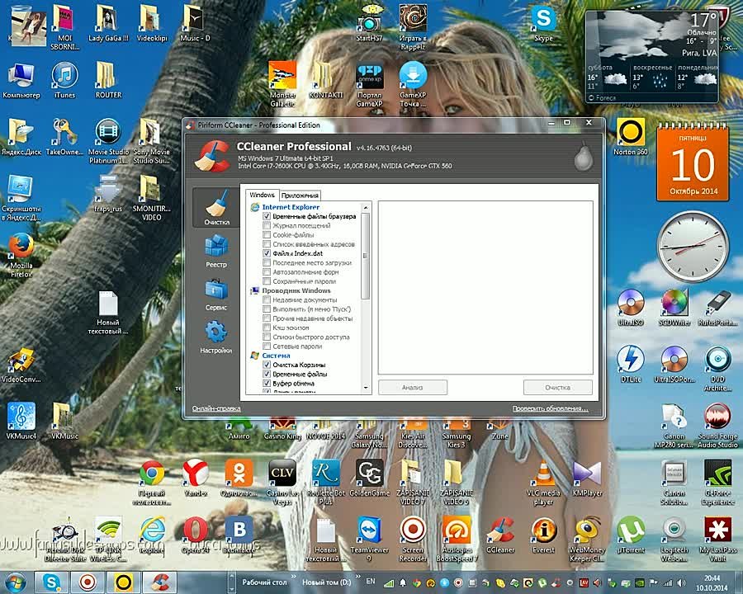Click the Skype icon on the taskbar
The height and width of the screenshot is (594, 743).
(53, 582)
